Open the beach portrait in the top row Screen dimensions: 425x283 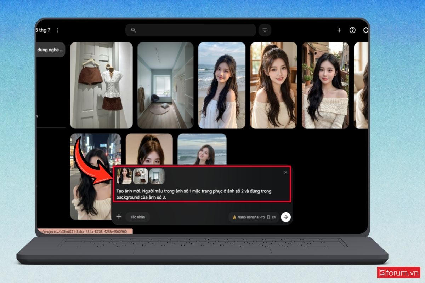click(222, 85)
